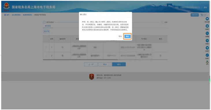
Task: Click the table's horizontal scrollbar
Action: pyautogui.click(x=80, y=60)
